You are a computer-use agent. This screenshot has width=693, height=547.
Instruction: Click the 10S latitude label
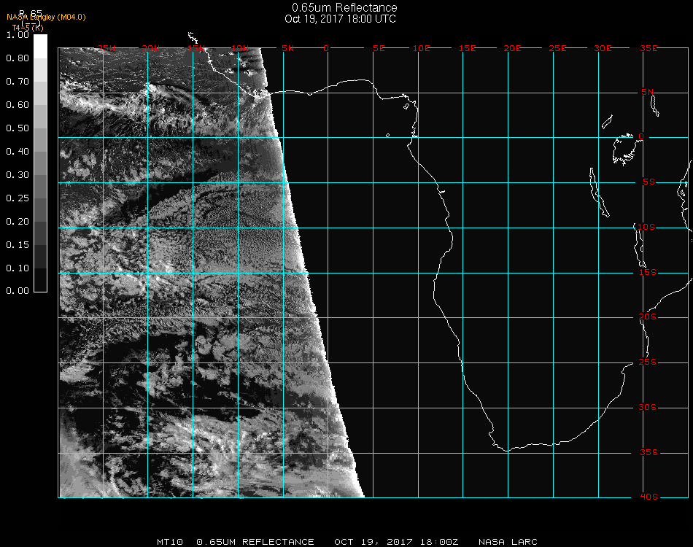click(648, 228)
